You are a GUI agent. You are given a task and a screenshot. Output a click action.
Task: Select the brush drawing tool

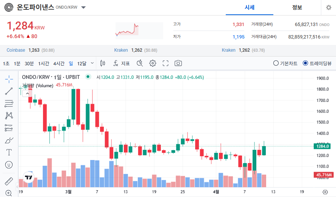point(9,140)
